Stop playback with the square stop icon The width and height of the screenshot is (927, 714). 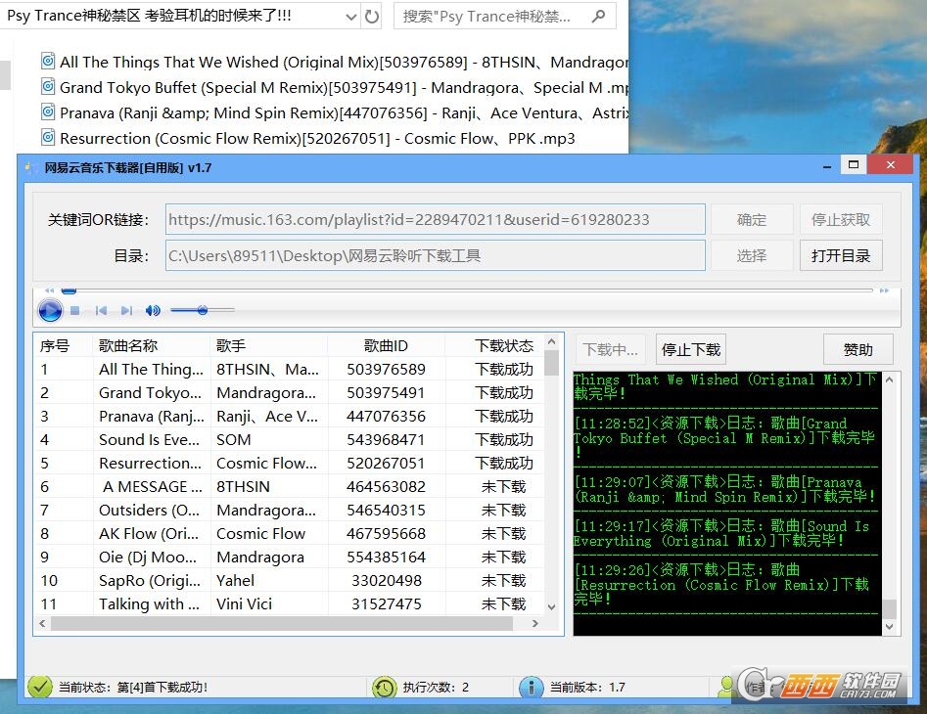[x=75, y=310]
